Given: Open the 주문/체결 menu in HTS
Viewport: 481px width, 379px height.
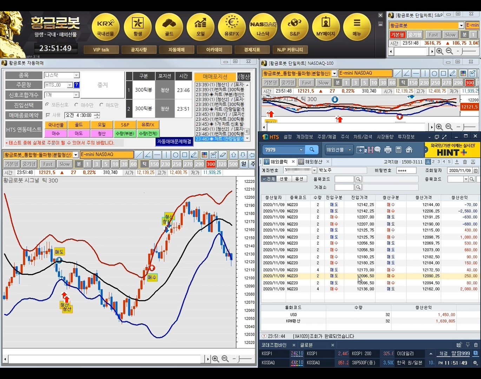Looking at the screenshot, I should tap(327, 137).
